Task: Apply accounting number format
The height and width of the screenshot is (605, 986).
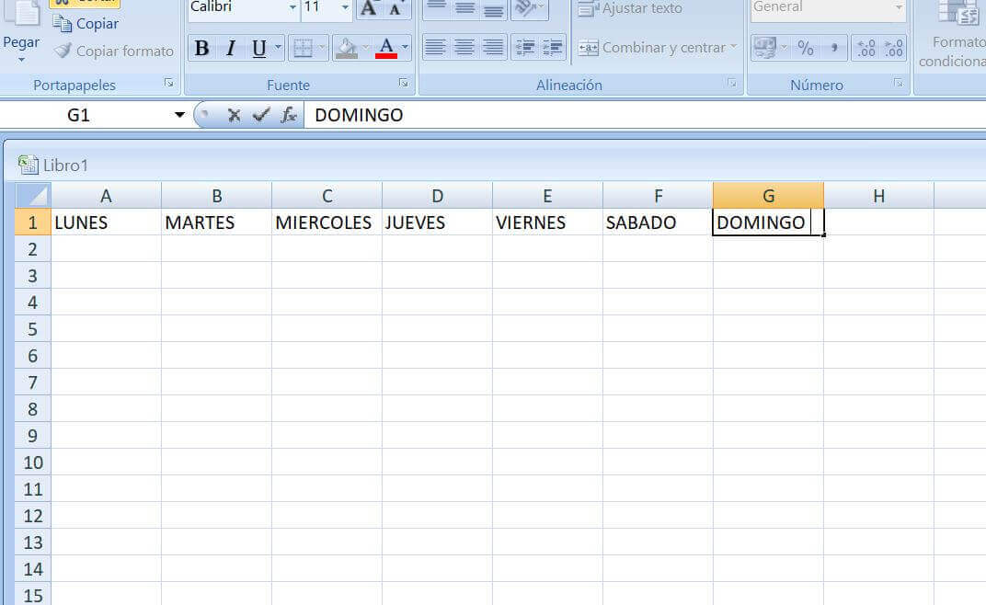Action: coord(764,48)
